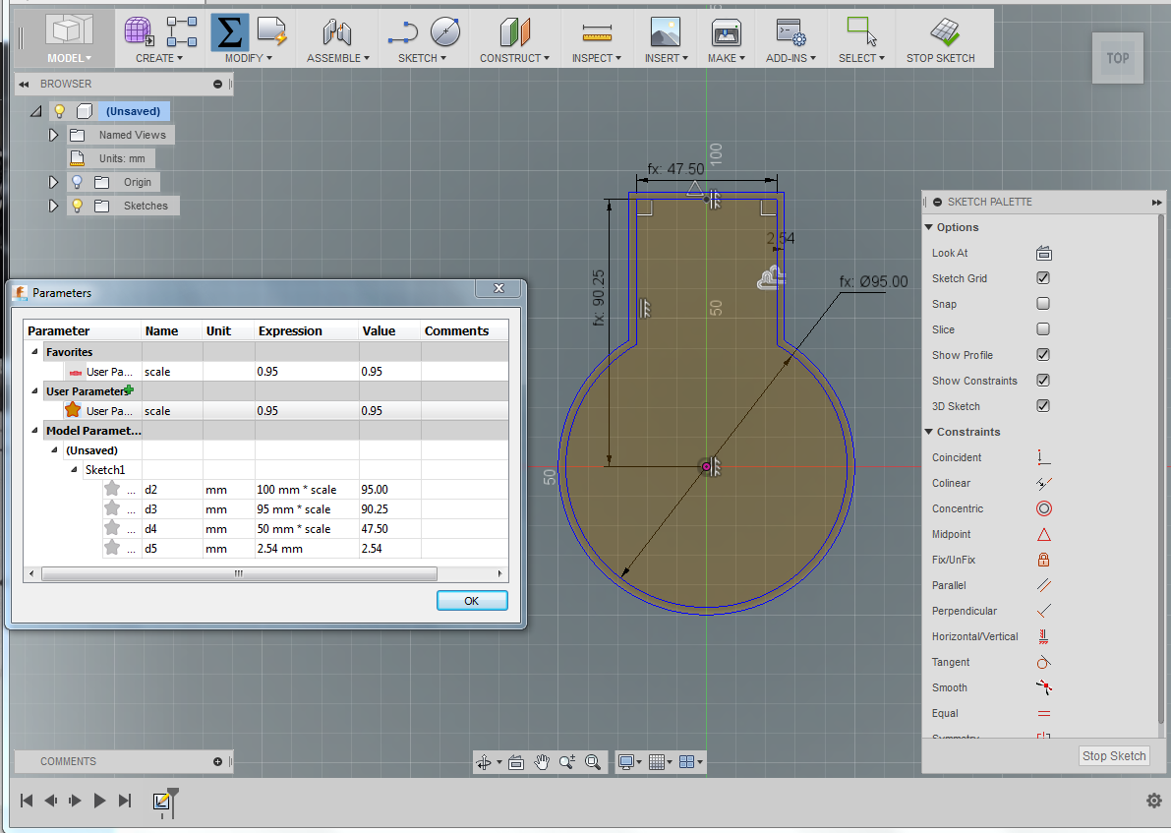The image size is (1171, 833).
Task: Click the Tangent constraint icon
Action: click(x=1043, y=662)
